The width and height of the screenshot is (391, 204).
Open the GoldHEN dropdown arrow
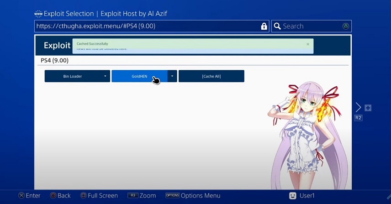tap(172, 76)
